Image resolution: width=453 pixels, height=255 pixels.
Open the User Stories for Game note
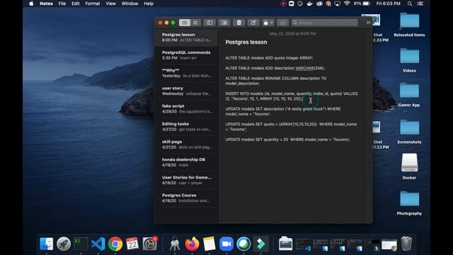186,180
